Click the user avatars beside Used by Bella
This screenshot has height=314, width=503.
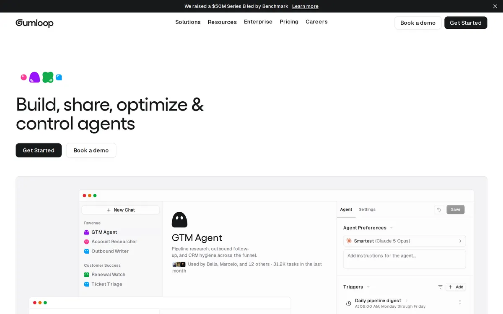(x=179, y=265)
